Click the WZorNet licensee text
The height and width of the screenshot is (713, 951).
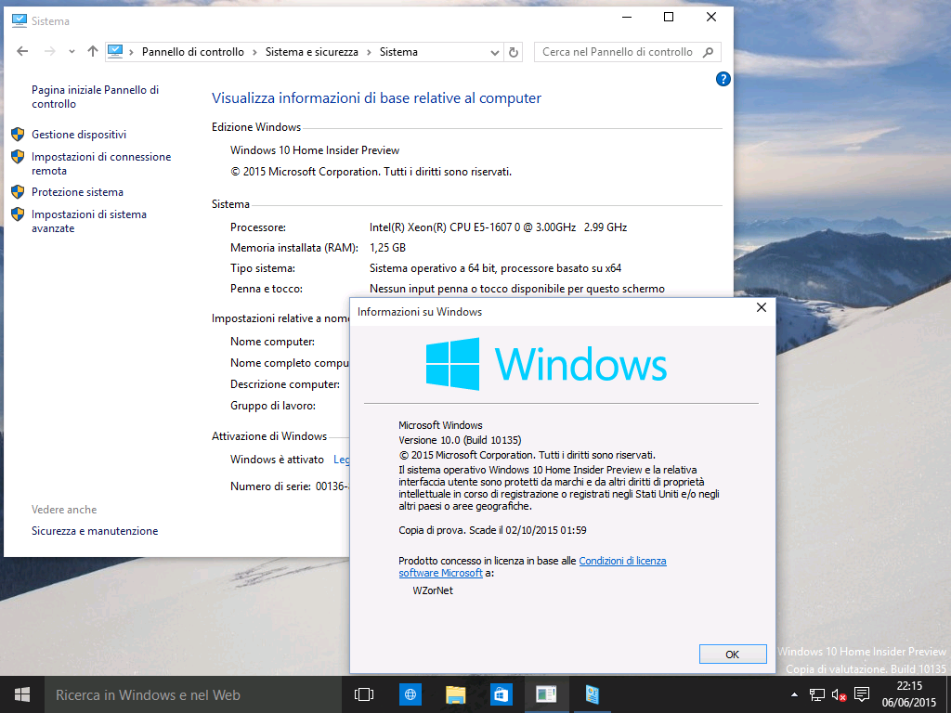[x=433, y=590]
